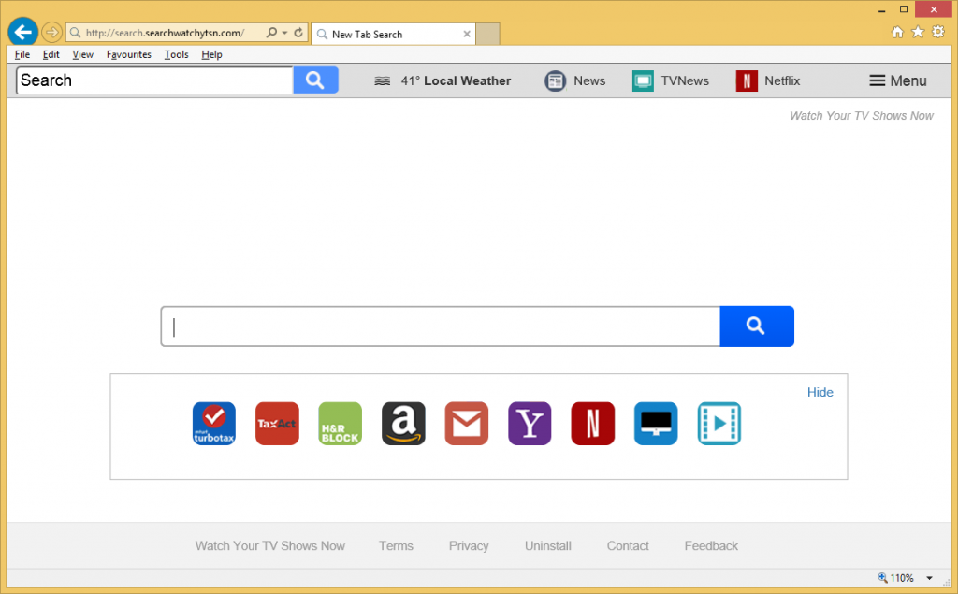
Task: Click the main page search input box
Action: (x=441, y=326)
